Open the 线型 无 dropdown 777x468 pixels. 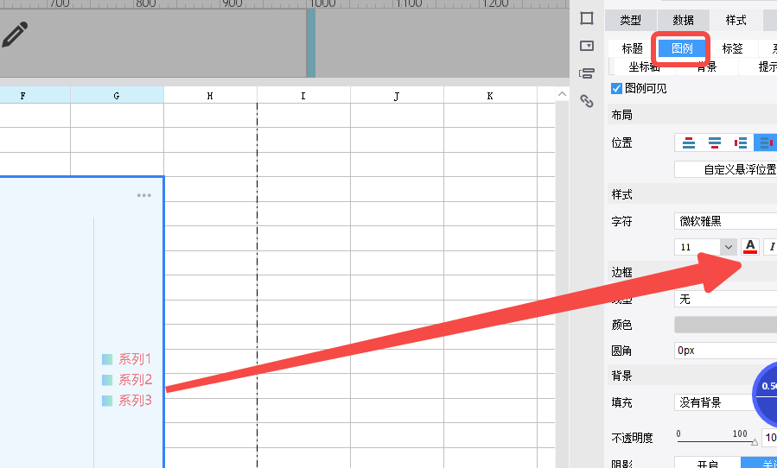[x=725, y=299]
